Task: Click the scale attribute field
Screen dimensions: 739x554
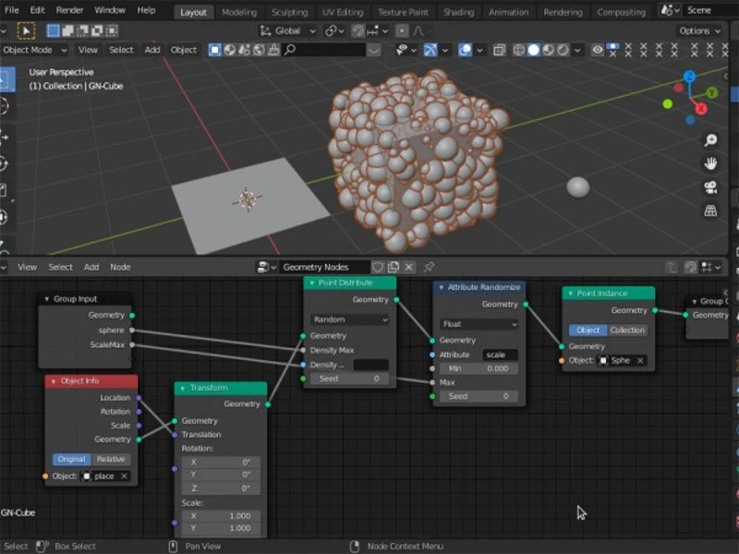Action: point(500,355)
